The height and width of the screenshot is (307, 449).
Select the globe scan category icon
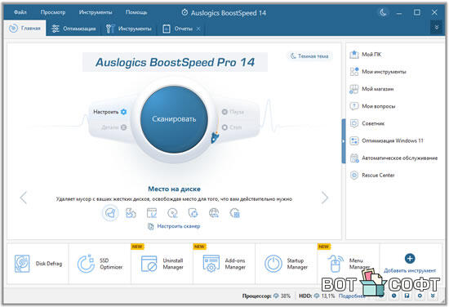(214, 213)
